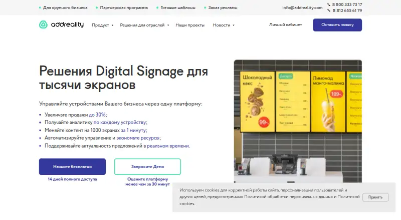Expand the «Новости» dropdown menu
Viewport: 401px width, 220px height.
tap(224, 25)
